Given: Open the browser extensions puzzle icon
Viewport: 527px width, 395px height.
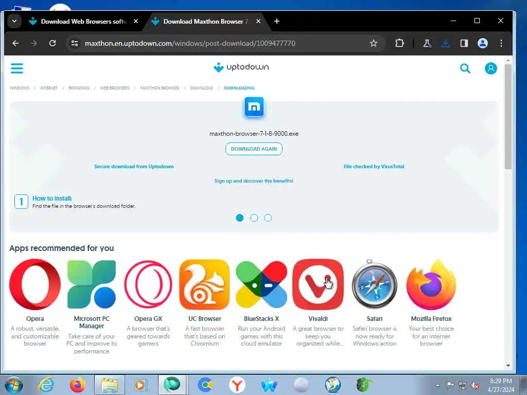Looking at the screenshot, I should pyautogui.click(x=399, y=43).
